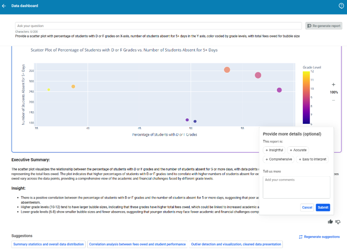Image resolution: width=347 pixels, height=251 pixels.
Task: Click the back arrow in header
Action: tap(5, 6)
